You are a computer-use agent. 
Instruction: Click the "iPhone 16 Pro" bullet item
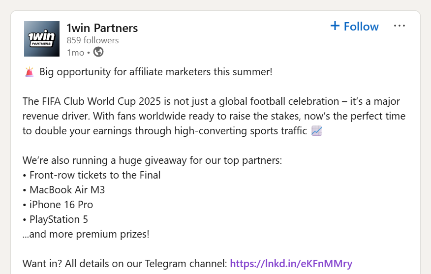(x=58, y=205)
